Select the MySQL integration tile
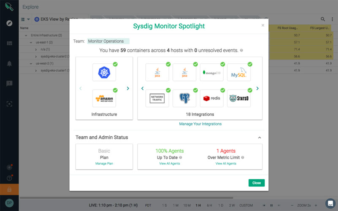Image resolution: width=338 pixels, height=211 pixels. point(239,72)
